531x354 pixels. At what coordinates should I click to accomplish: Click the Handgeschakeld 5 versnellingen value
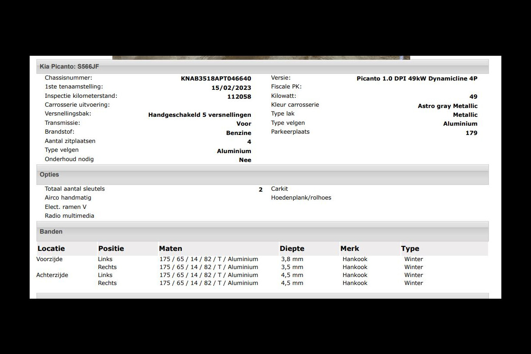coord(200,115)
